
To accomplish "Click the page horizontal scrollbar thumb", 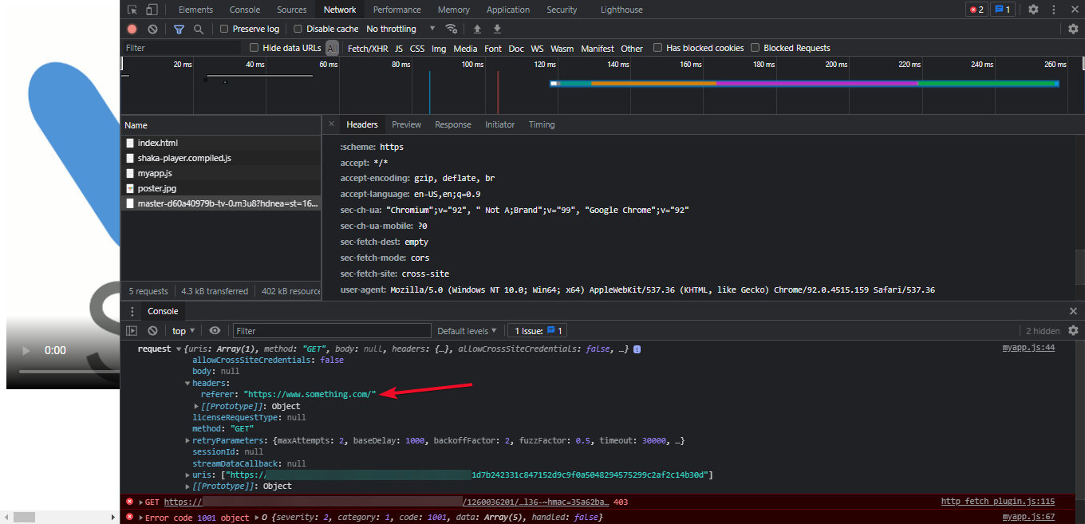I will pos(24,518).
